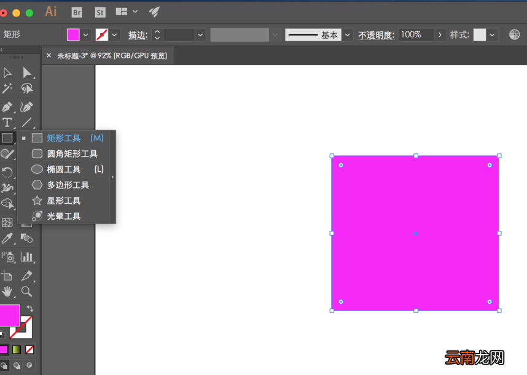The image size is (527, 375).
Task: Set paint mode to None
Action: (x=29, y=350)
